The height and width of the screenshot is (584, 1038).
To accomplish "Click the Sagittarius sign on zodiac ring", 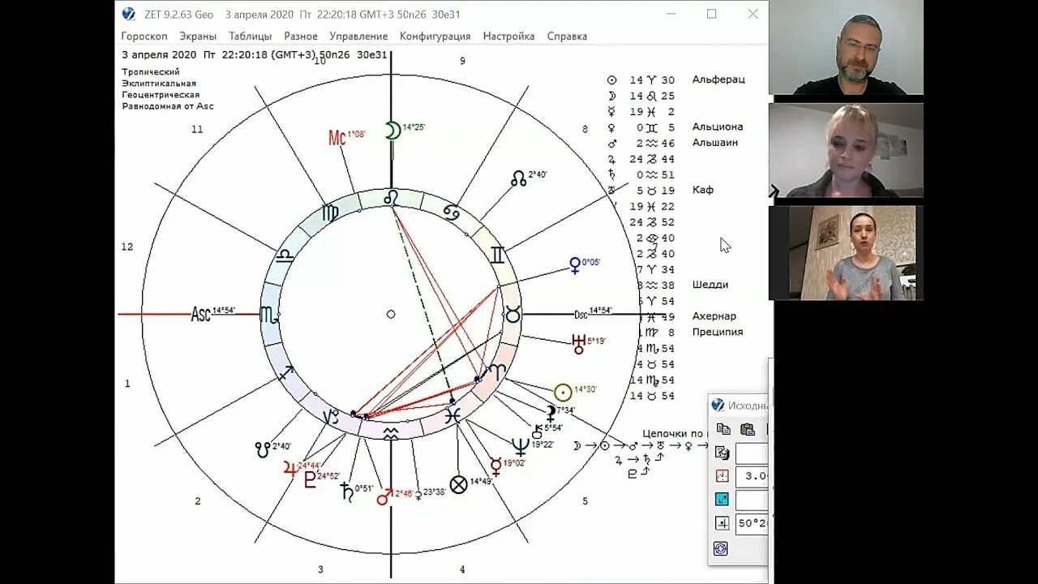I will click(286, 374).
